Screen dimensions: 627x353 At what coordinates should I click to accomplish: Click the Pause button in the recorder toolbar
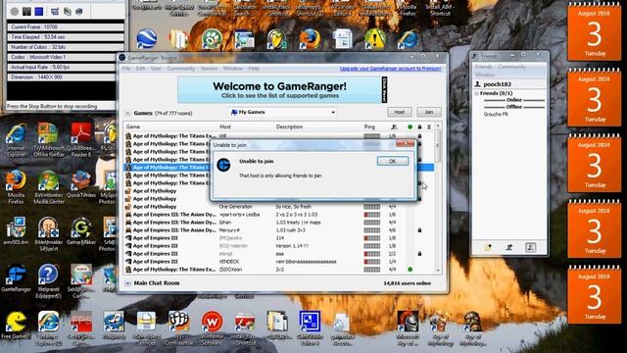tap(26, 12)
